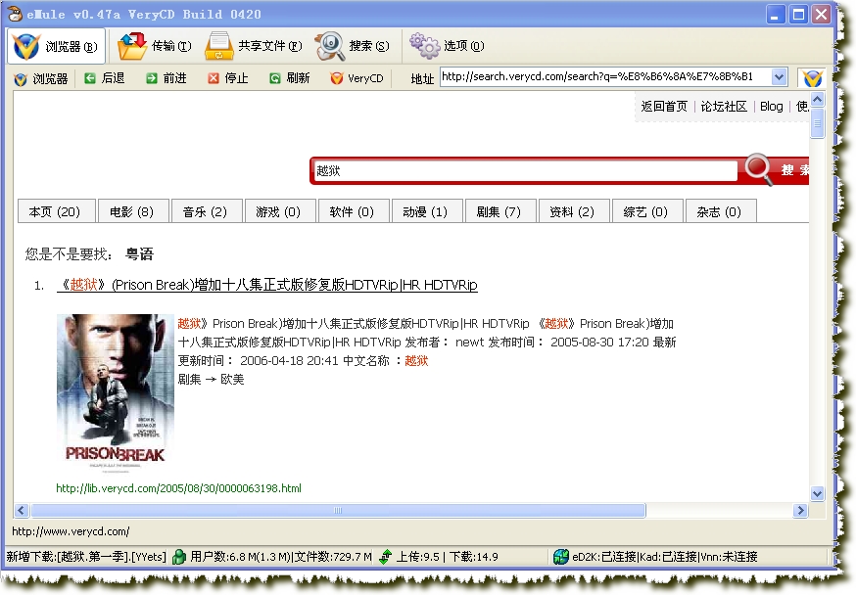Click the 剧集 → 欧美 category text
The image size is (856, 595).
tap(211, 380)
